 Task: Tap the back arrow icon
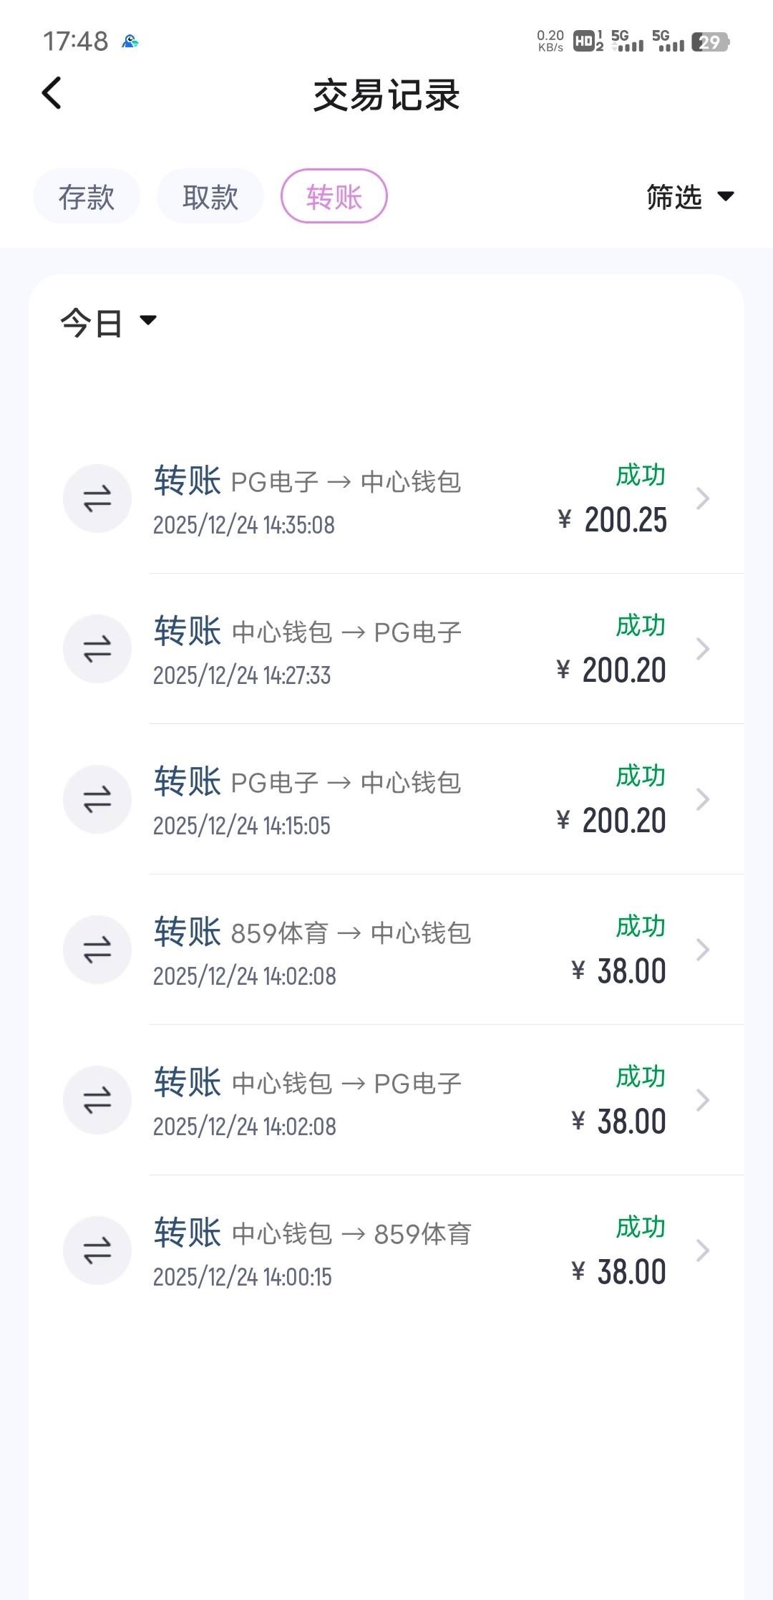click(x=52, y=93)
